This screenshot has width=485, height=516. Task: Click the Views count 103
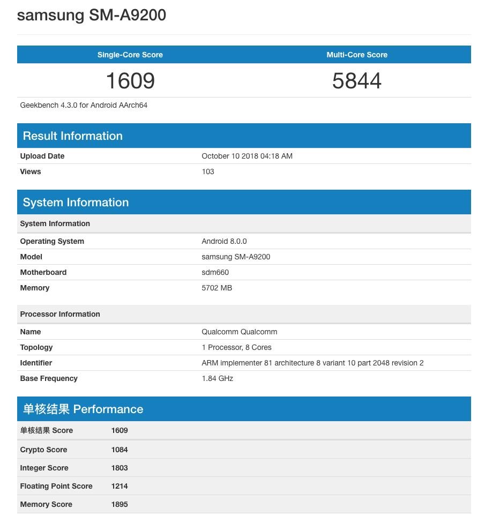pos(208,171)
